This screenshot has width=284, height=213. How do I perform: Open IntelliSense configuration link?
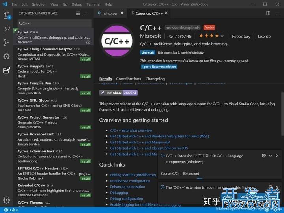(x=130, y=181)
